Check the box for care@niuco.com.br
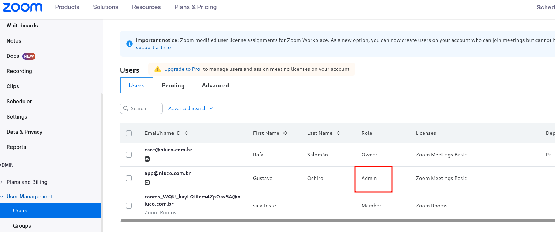Image resolution: width=555 pixels, height=232 pixels. (x=129, y=155)
